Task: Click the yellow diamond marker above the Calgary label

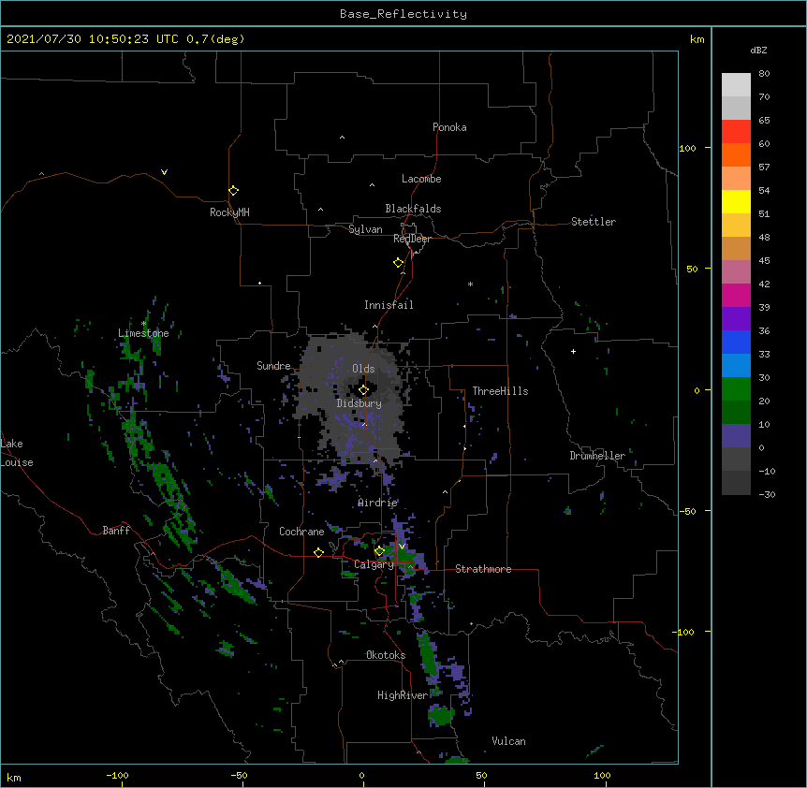Action: point(379,551)
